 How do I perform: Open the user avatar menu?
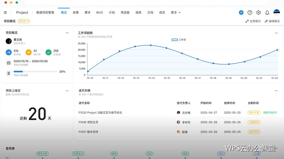coord(277,12)
